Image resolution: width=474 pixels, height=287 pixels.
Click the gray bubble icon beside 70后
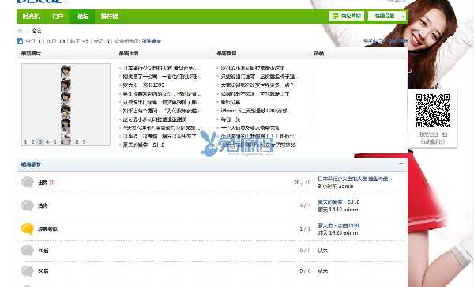tap(27, 251)
